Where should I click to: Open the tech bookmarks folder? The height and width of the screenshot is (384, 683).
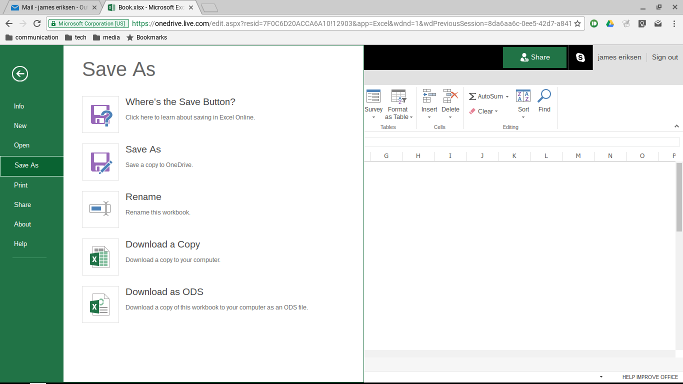click(x=75, y=37)
